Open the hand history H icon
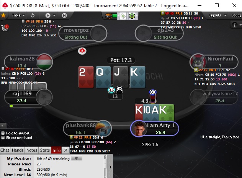 pyautogui.click(x=64, y=15)
